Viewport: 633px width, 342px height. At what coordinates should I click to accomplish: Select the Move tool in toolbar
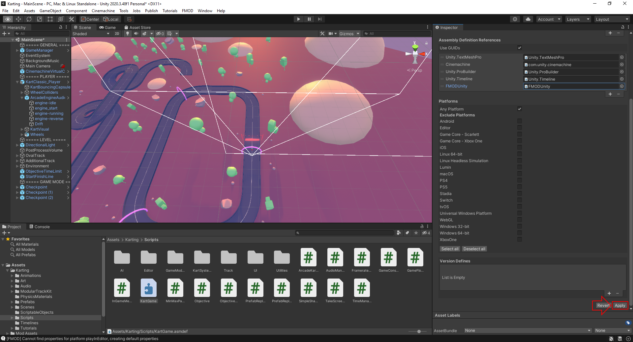pos(18,19)
